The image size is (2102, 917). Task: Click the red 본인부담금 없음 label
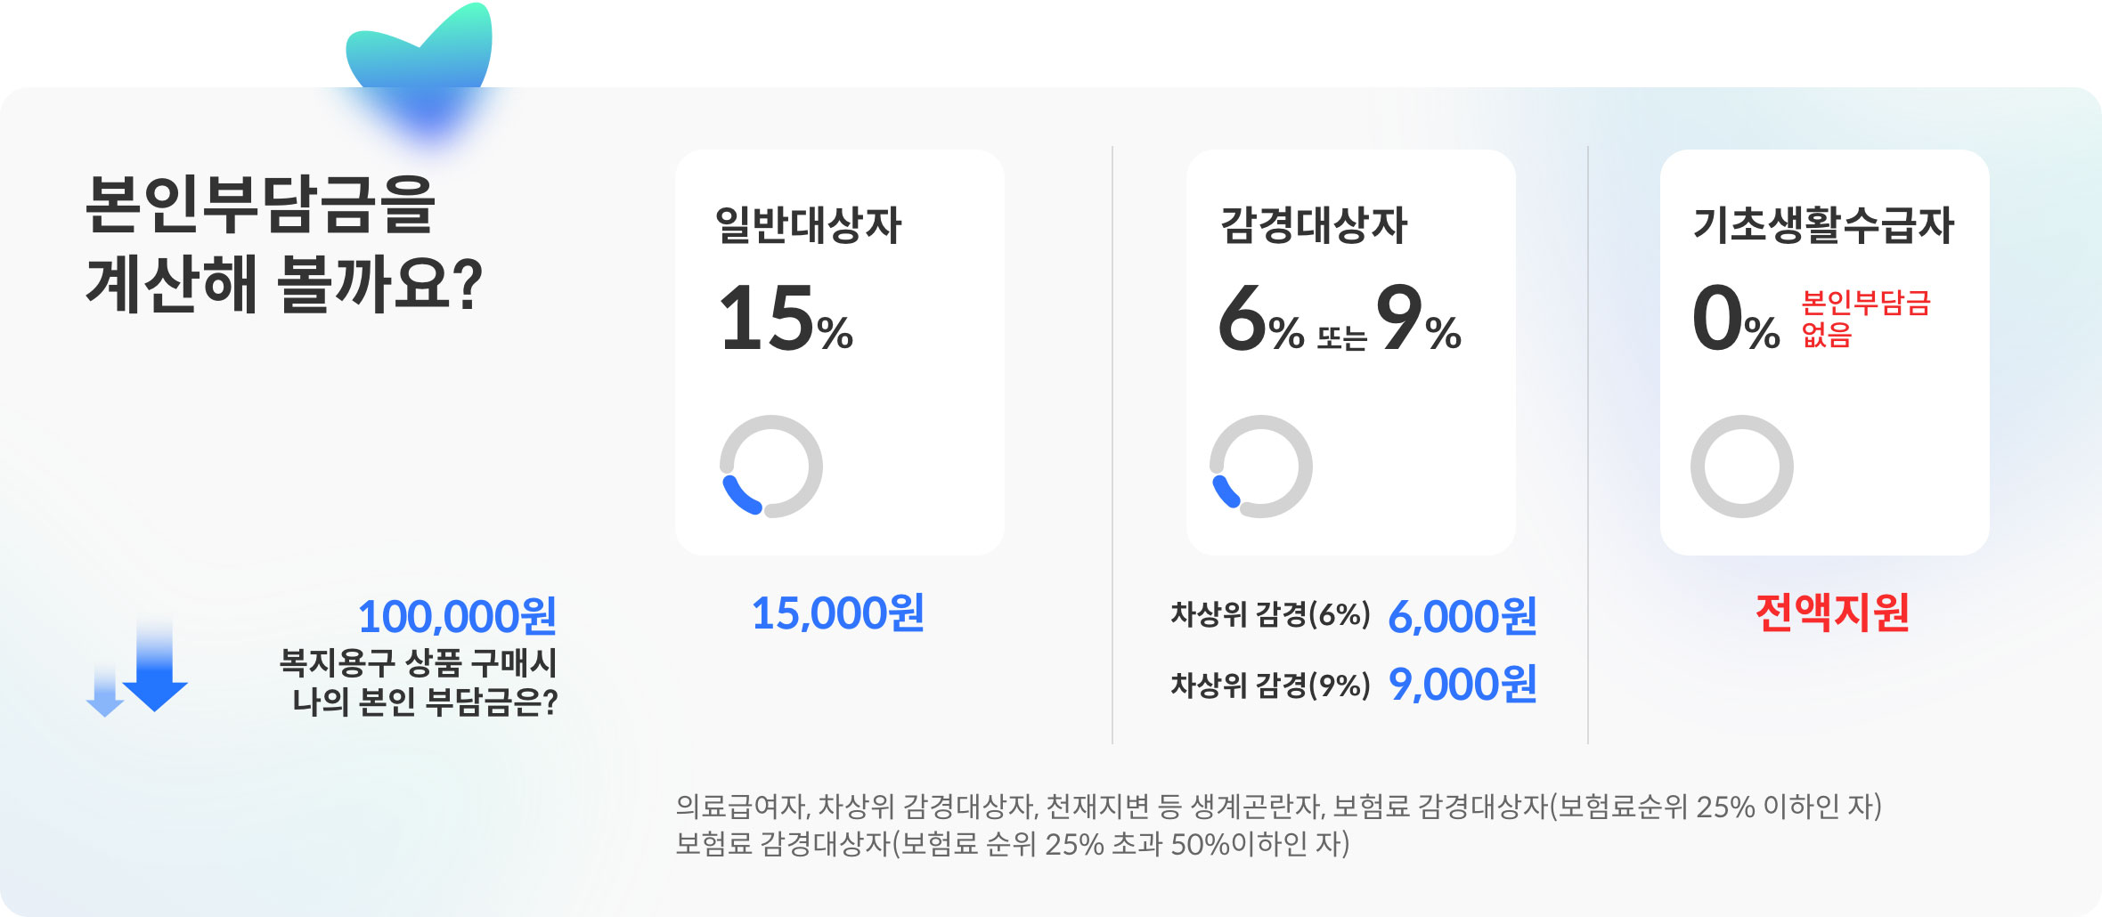pos(1866,319)
